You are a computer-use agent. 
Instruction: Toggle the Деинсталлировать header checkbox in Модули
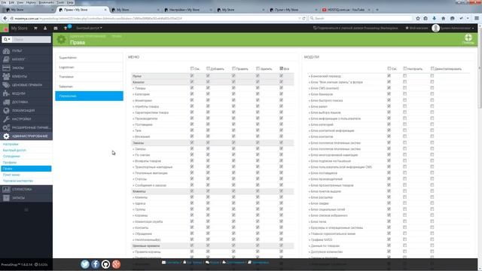(432, 69)
